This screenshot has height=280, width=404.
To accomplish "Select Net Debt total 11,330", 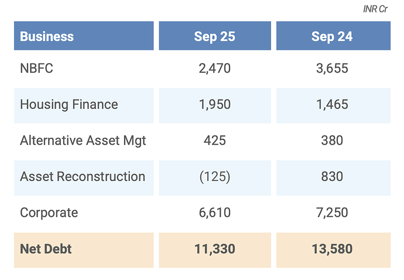I will [x=214, y=249].
